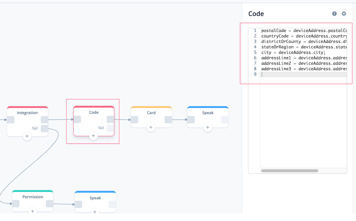Click the Integration block fail output port

tap(44, 128)
